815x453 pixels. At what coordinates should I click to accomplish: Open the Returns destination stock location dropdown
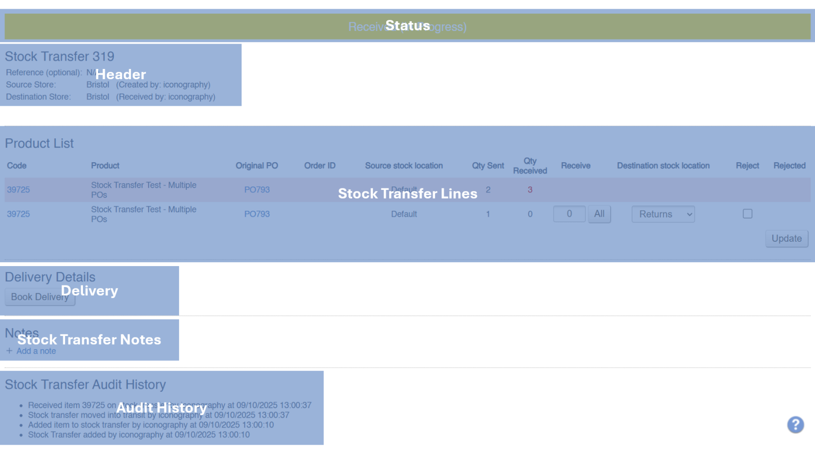click(x=663, y=214)
